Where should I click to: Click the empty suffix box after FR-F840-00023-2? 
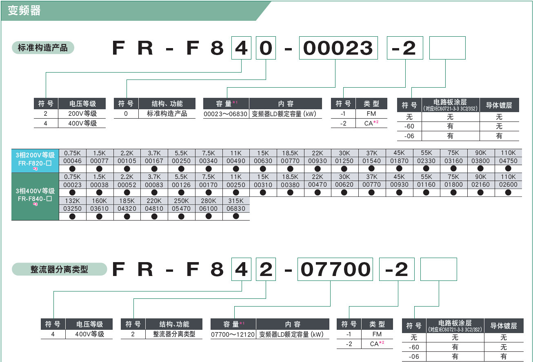pos(448,48)
